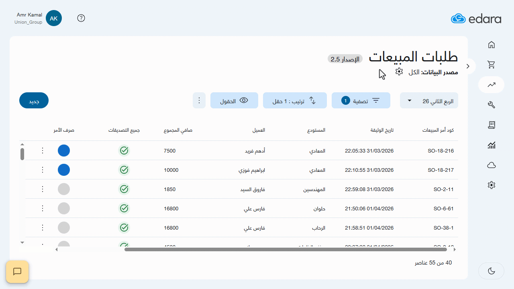Viewport: 514px width, 289px height.
Task: Select warehouse المهندسين cell
Action: (x=314, y=189)
